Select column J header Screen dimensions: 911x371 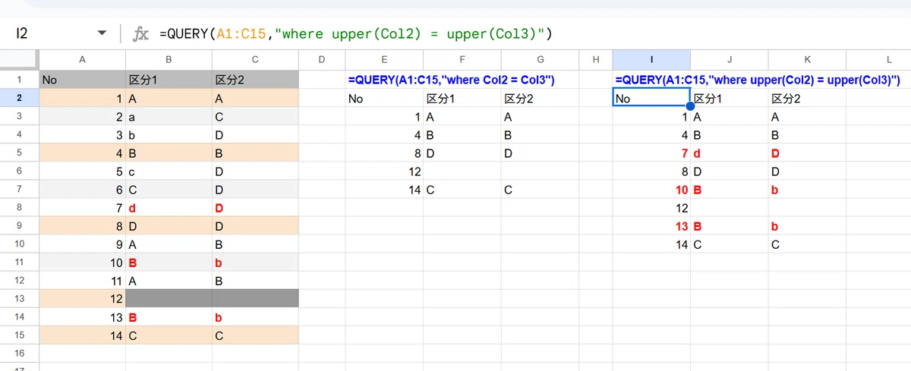pyautogui.click(x=730, y=59)
